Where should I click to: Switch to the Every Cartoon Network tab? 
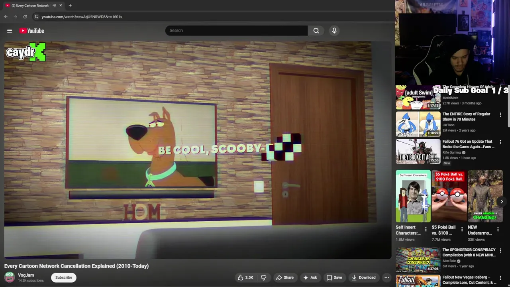30,5
